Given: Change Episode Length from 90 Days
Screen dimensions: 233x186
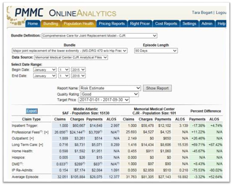Looking at the screenshot, I should (156, 51).
